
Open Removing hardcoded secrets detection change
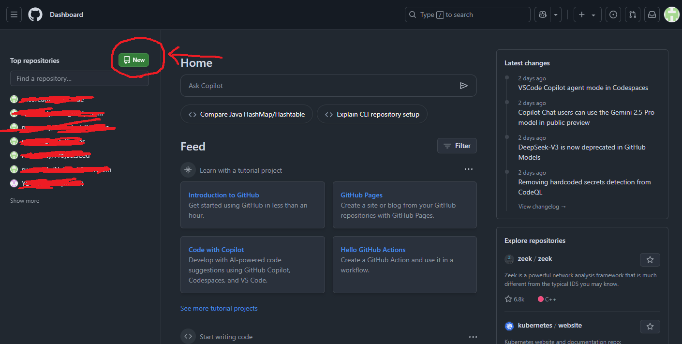click(585, 187)
